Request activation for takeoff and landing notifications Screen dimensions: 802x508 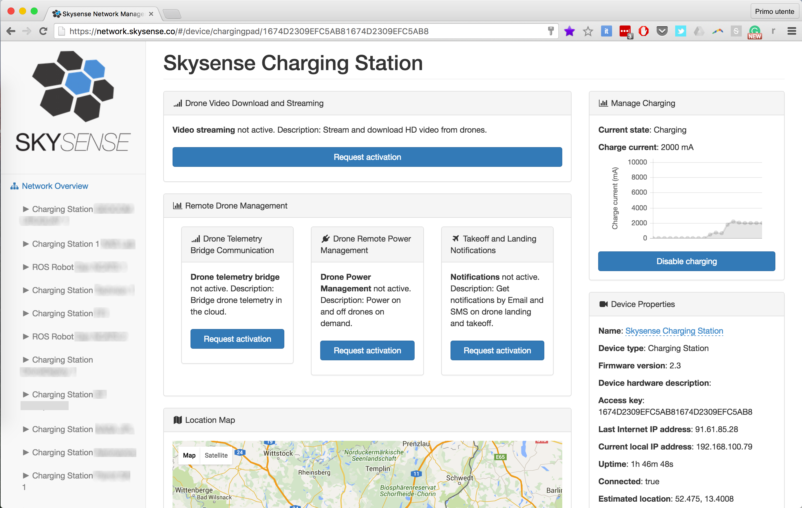tap(497, 350)
